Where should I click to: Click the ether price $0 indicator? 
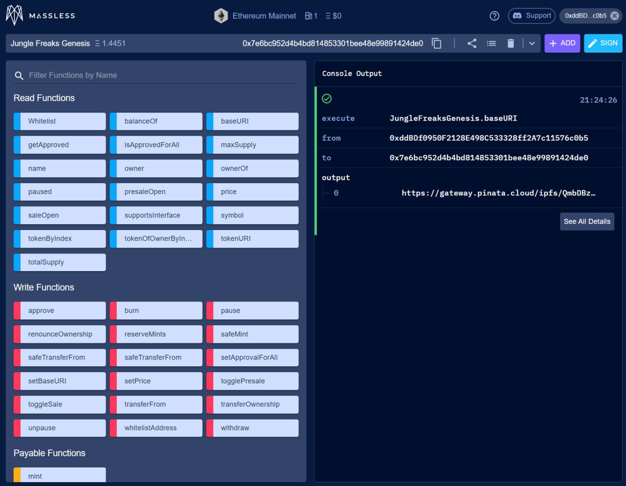[334, 16]
